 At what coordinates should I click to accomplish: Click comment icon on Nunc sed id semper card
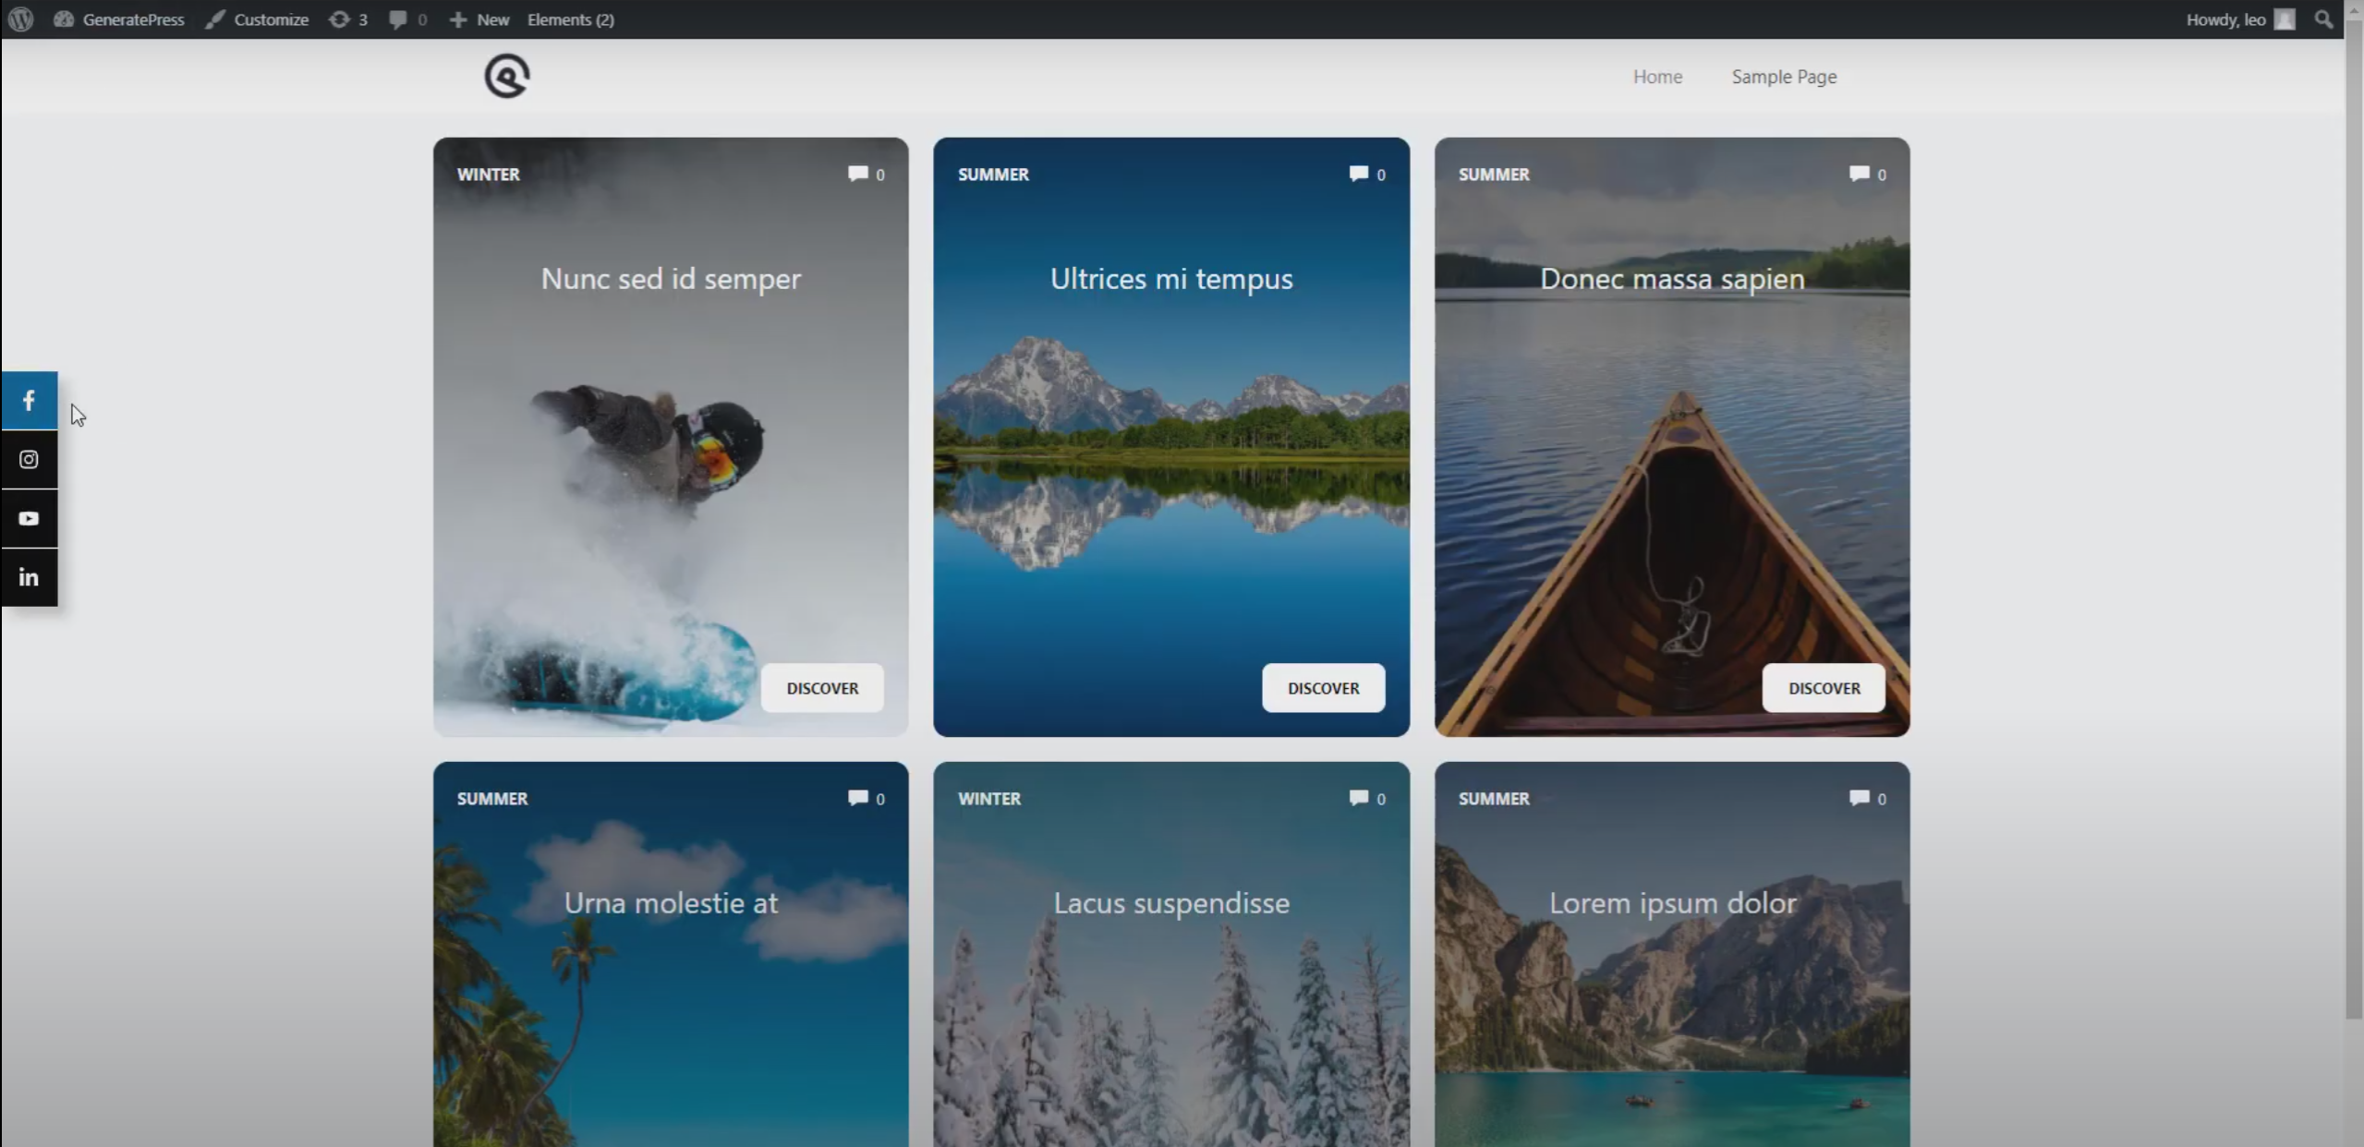click(x=858, y=174)
